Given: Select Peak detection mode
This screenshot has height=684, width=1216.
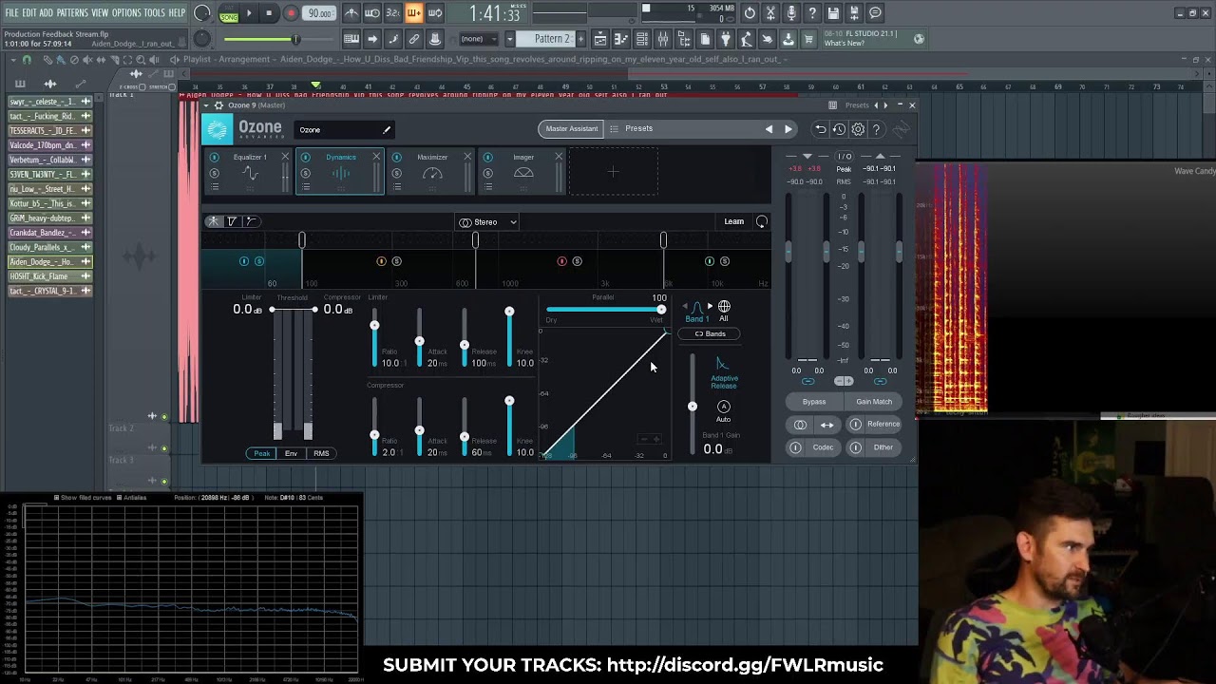Looking at the screenshot, I should pyautogui.click(x=261, y=453).
